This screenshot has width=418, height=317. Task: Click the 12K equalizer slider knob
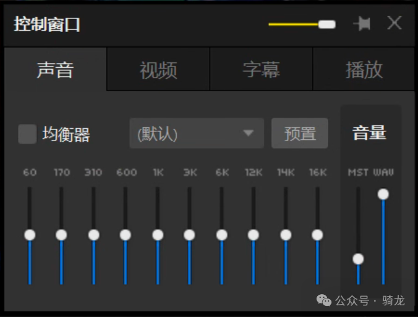coord(254,235)
